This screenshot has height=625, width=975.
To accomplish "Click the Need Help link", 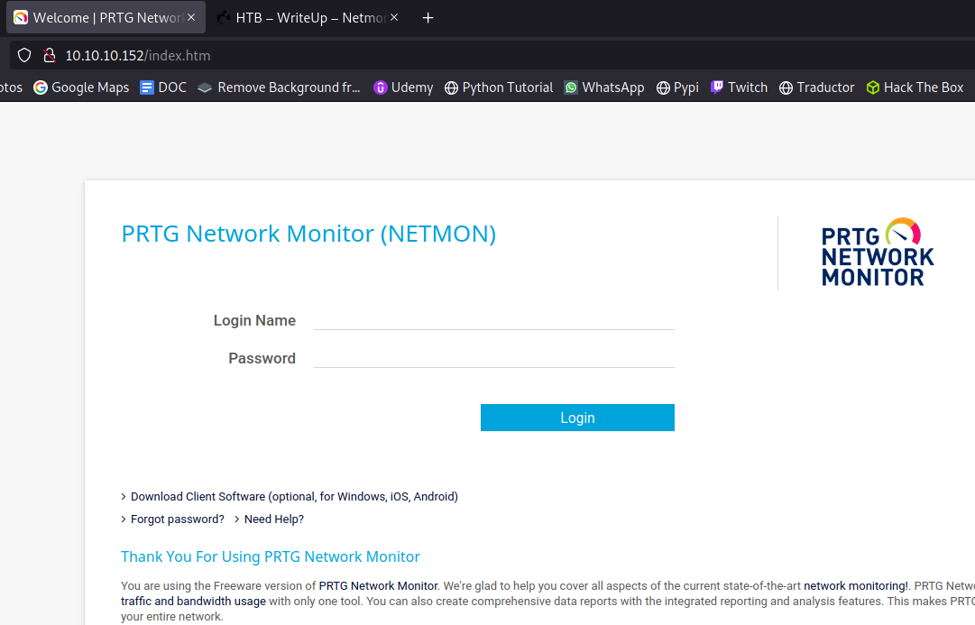I will (x=273, y=519).
